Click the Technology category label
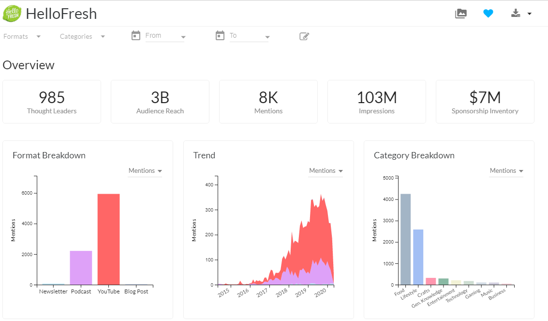The height and width of the screenshot is (321, 548). tap(457, 296)
